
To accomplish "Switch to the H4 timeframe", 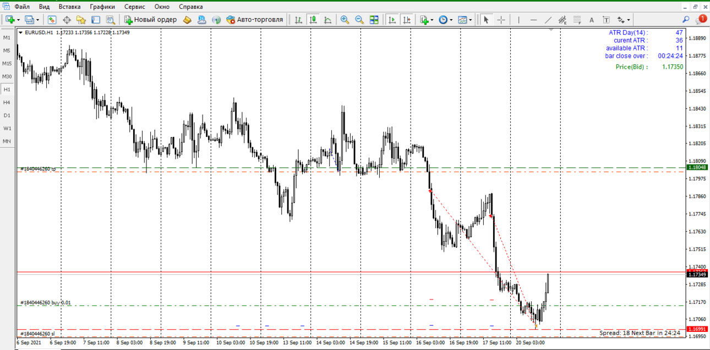I will click(x=7, y=102).
